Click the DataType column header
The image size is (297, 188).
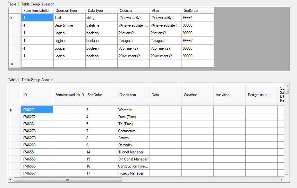101,11
